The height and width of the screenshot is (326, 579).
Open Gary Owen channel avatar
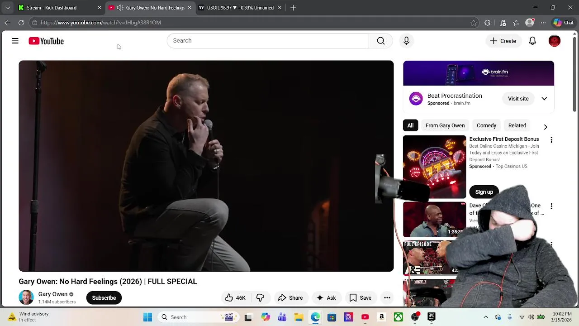click(26, 297)
